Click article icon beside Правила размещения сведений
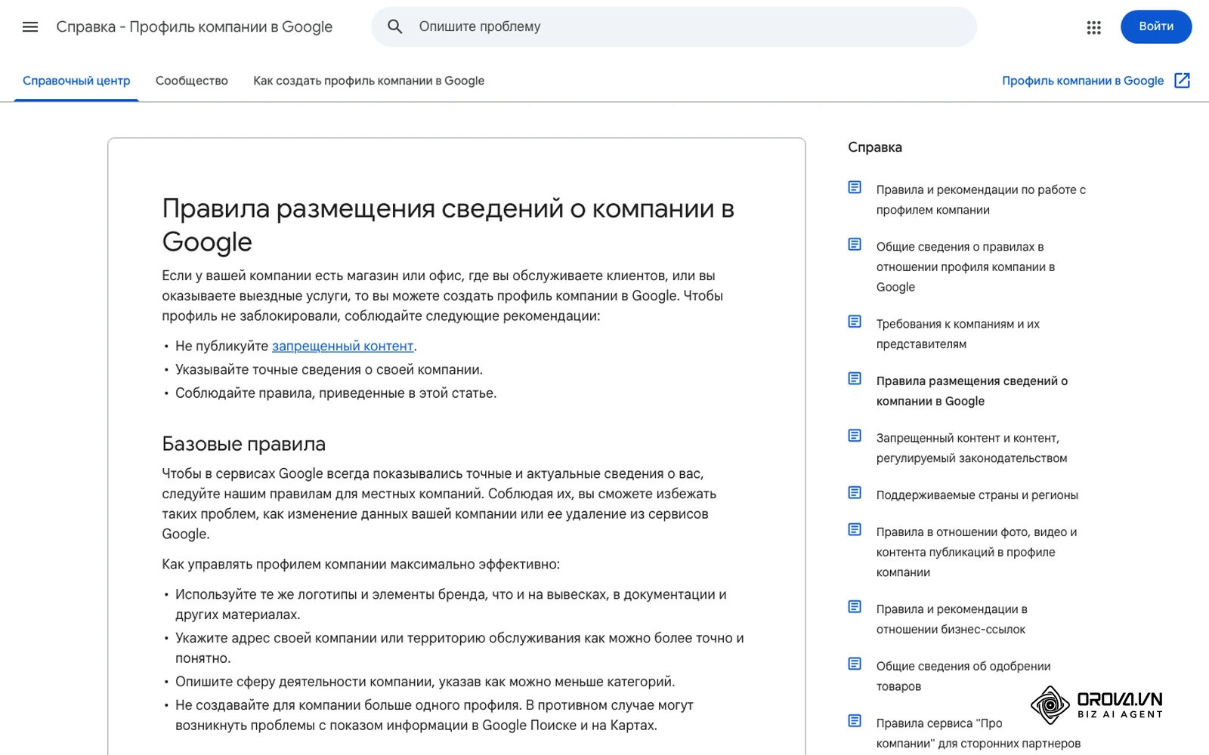 [x=855, y=378]
